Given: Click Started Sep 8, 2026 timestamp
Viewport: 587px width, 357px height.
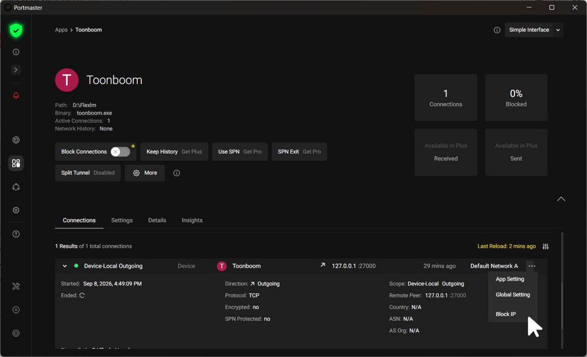Looking at the screenshot, I should (112, 284).
